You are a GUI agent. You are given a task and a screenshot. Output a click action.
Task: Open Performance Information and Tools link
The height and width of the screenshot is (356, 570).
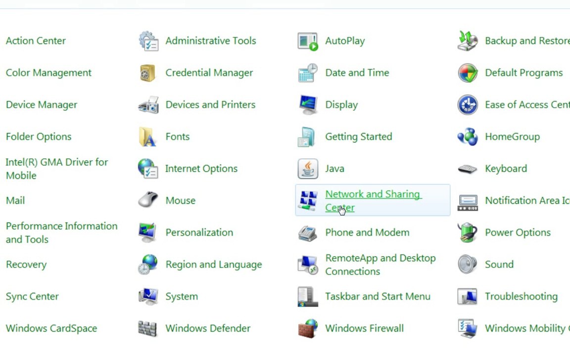(x=62, y=232)
